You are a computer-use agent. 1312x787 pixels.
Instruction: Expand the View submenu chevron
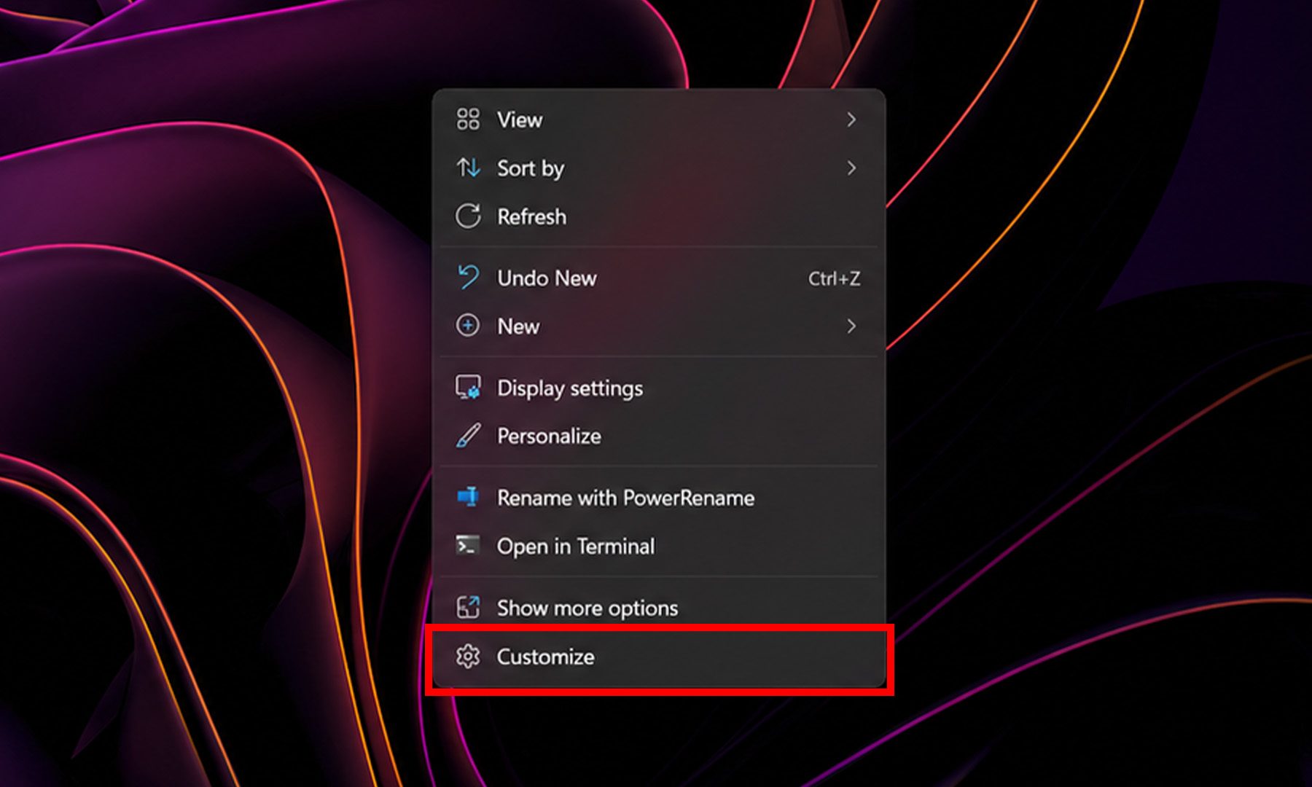tap(851, 120)
